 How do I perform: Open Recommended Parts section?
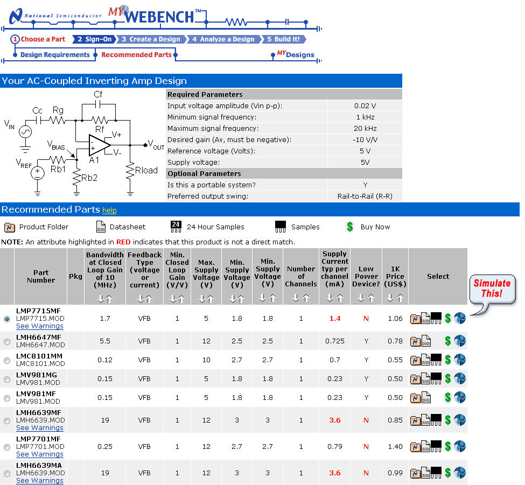coord(136,54)
